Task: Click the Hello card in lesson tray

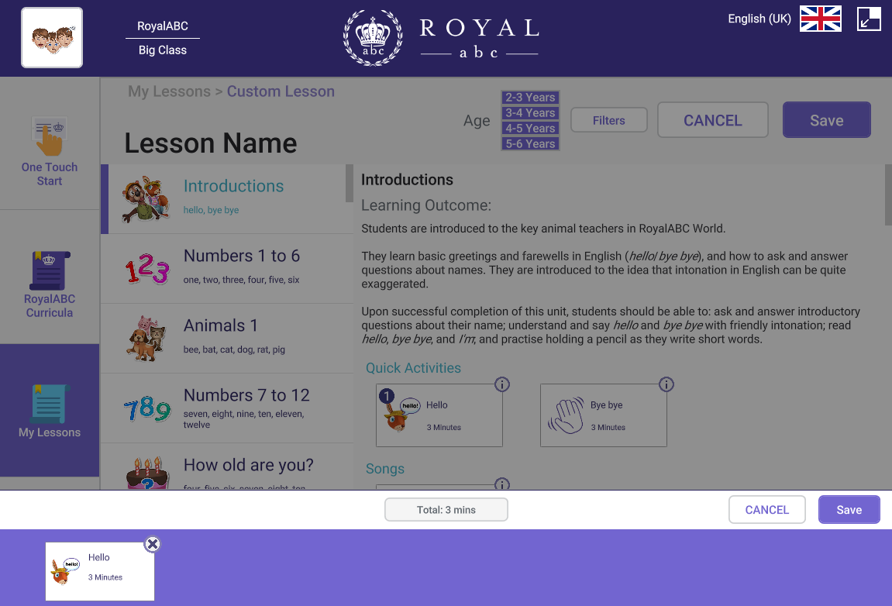Action: 100,571
